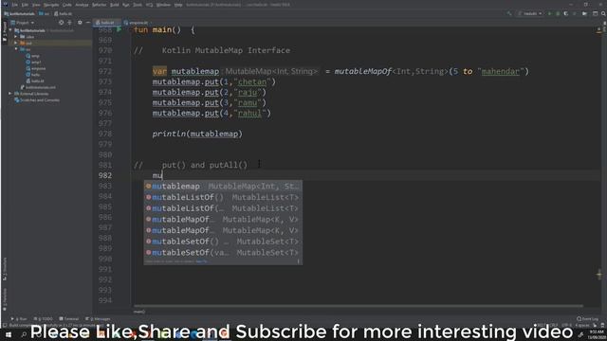Collapse the kotlintutorials root project node

click(10, 30)
